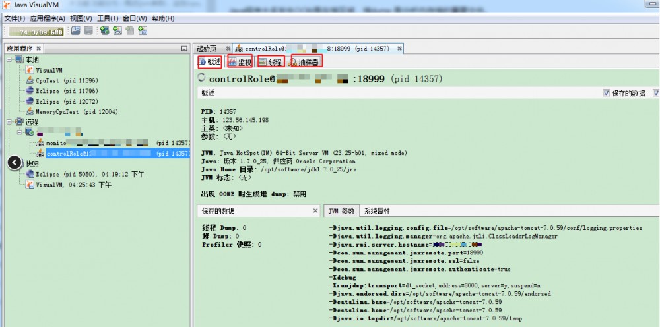Toggle the cut-off checkbox after 保存的数据

[x=656, y=93]
